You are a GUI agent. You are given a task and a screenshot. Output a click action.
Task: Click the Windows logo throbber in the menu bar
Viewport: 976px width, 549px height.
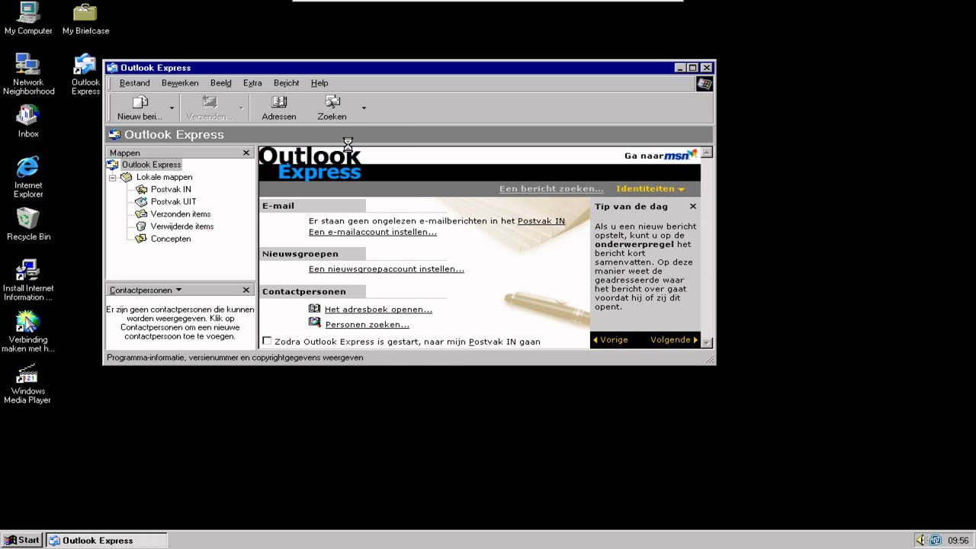coord(705,84)
